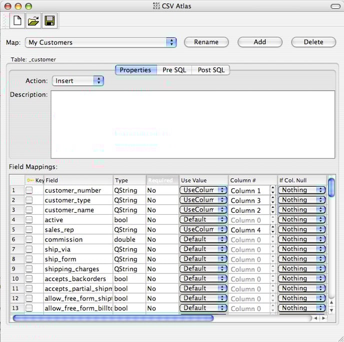Viewport: 344px width, 342px height.
Task: Open the Map dropdown showing My Customers
Action: click(101, 42)
